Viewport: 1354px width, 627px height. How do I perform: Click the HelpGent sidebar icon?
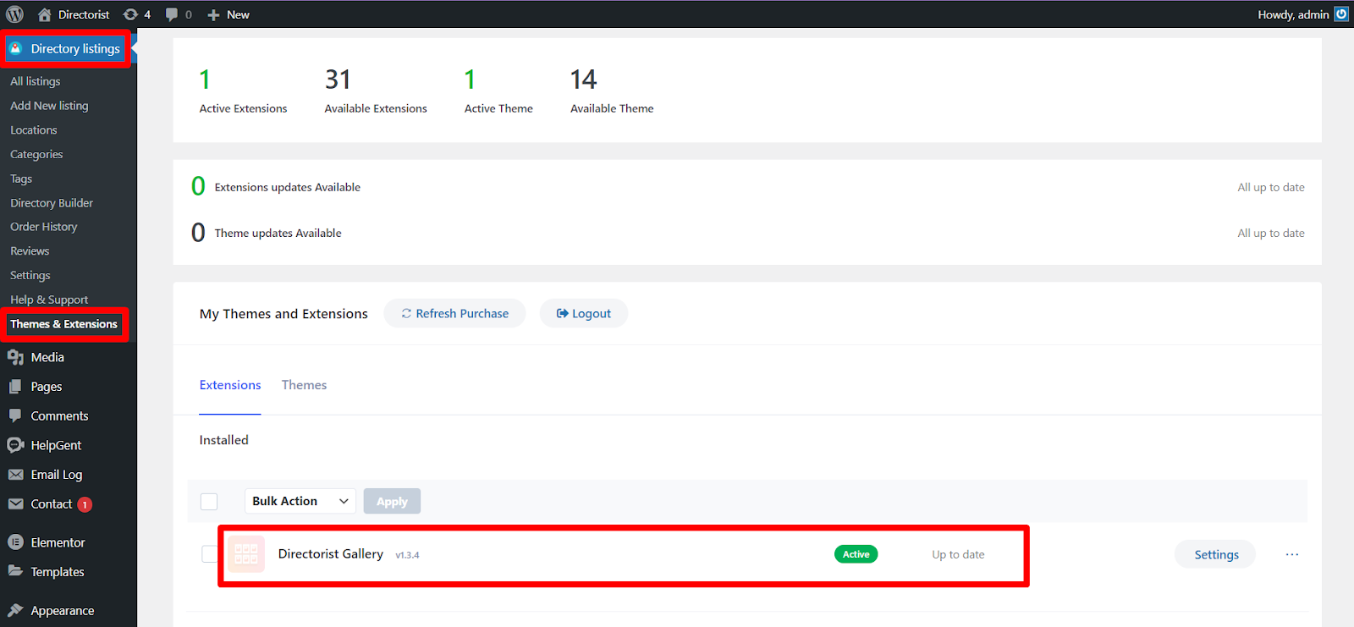click(x=15, y=445)
